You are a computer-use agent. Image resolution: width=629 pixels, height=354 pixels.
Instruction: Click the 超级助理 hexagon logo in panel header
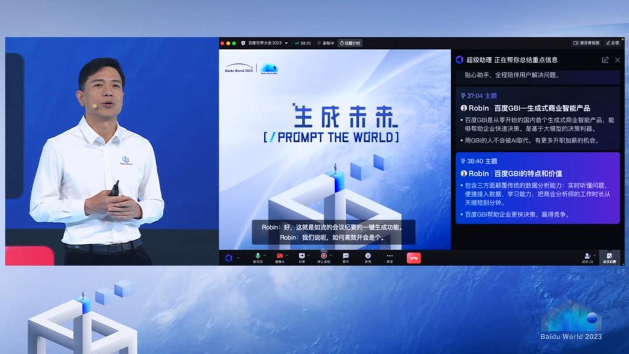click(460, 60)
